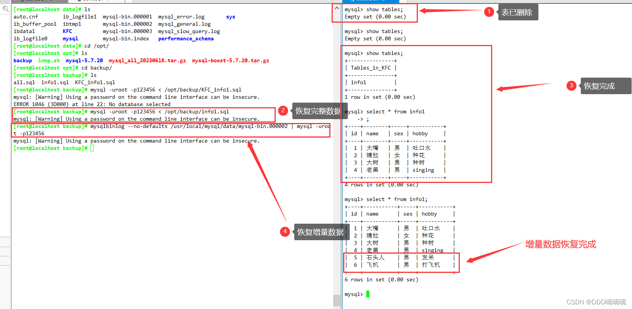Image resolution: width=632 pixels, height=309 pixels.
Task: Click the mysql_all_20230618.tar.gz archive name
Action: click(148, 60)
